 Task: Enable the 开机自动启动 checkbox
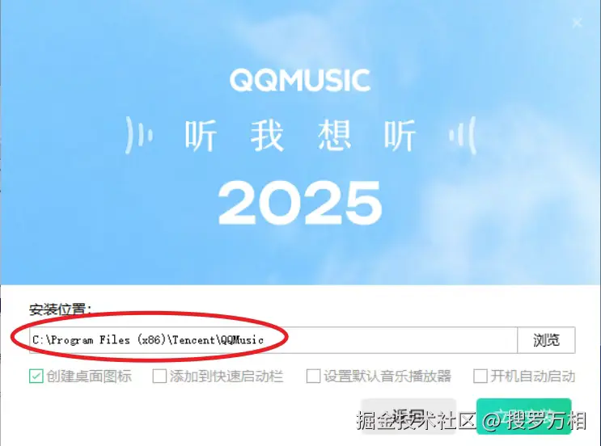(480, 376)
